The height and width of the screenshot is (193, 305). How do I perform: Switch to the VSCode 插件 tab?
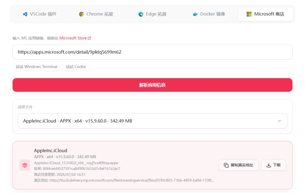coord(40,14)
